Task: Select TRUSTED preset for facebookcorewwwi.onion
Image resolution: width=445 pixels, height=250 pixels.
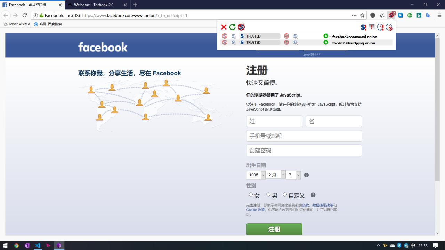Action: (x=259, y=36)
